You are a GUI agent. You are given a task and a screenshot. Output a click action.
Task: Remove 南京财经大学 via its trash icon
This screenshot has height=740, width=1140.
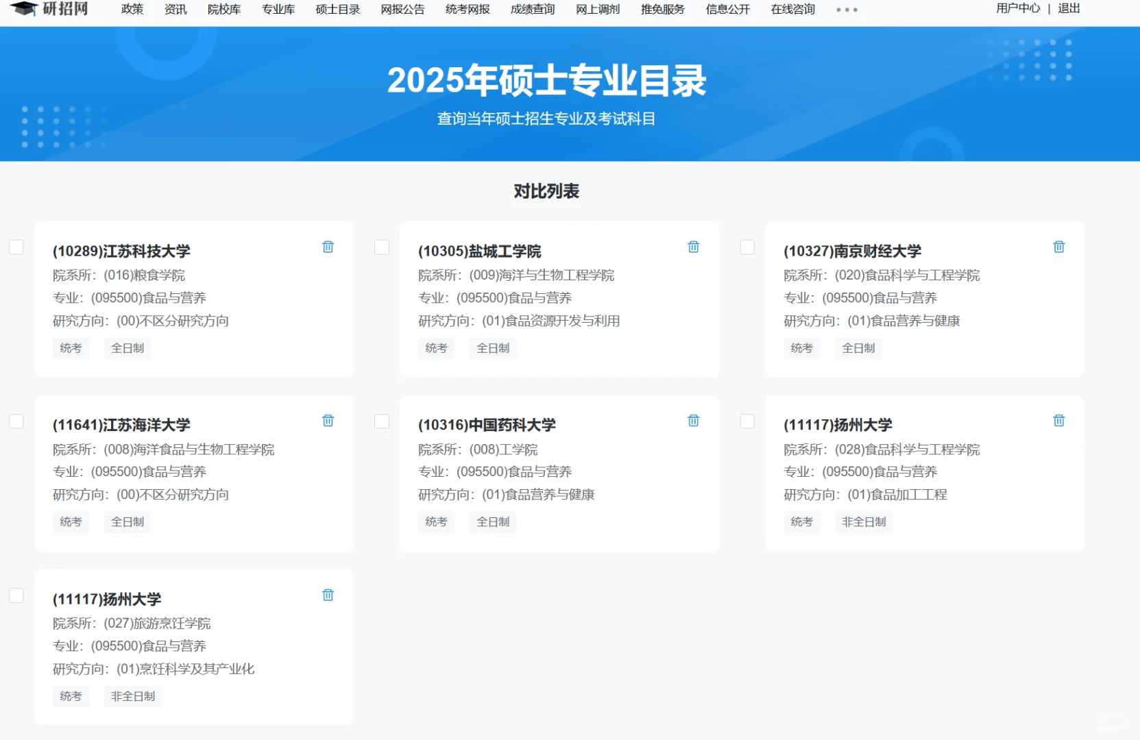(1058, 247)
